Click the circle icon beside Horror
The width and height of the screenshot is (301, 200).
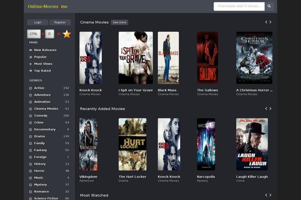point(30,171)
